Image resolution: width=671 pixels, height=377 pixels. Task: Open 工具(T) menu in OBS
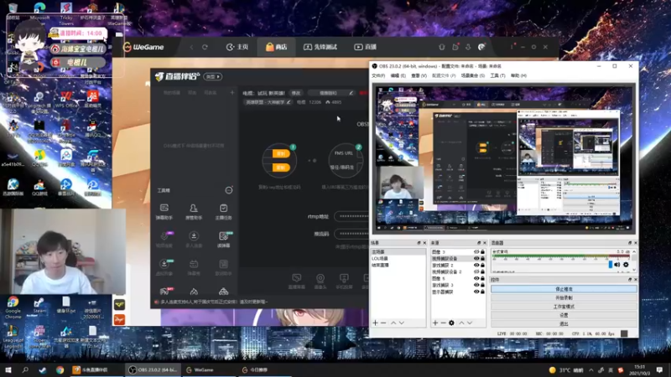(497, 75)
